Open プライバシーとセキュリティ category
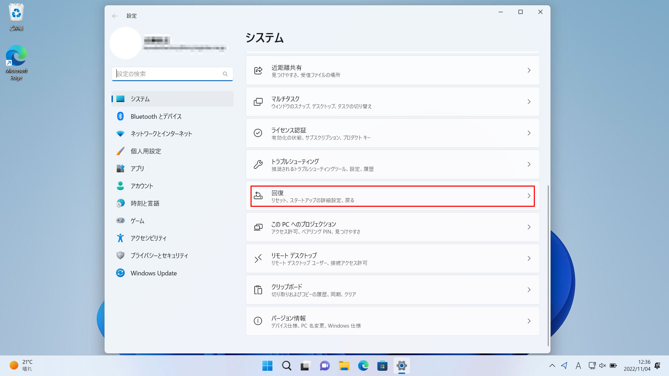The height and width of the screenshot is (376, 669). click(172, 256)
